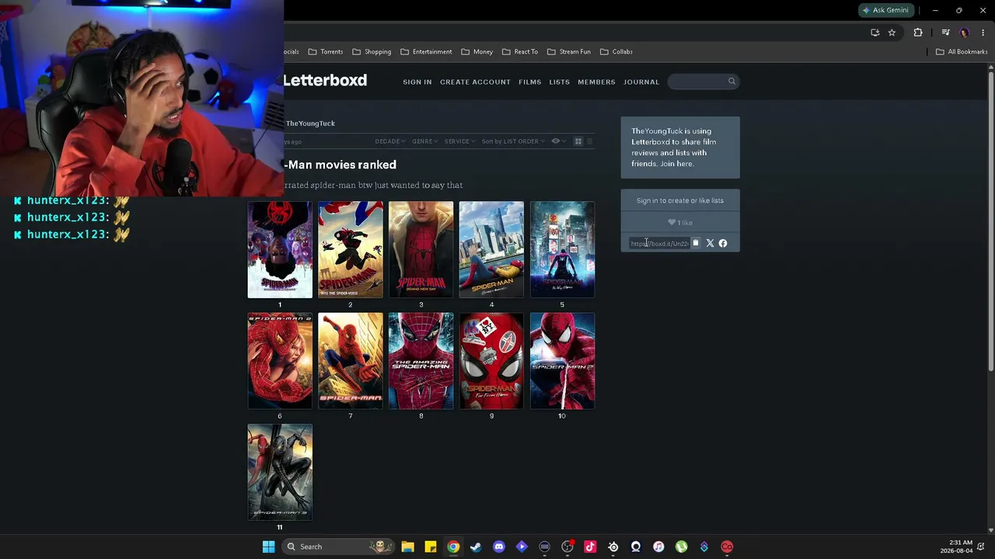Open the Money bookmark folder
This screenshot has width=995, height=559.
[477, 52]
